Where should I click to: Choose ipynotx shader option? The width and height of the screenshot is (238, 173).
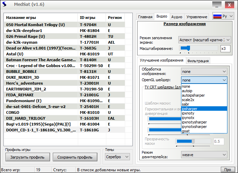click(x=204, y=118)
